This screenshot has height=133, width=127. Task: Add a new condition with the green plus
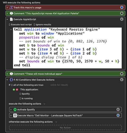pos(14,90)
